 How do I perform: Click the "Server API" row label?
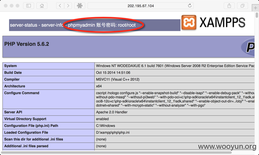point(13,112)
